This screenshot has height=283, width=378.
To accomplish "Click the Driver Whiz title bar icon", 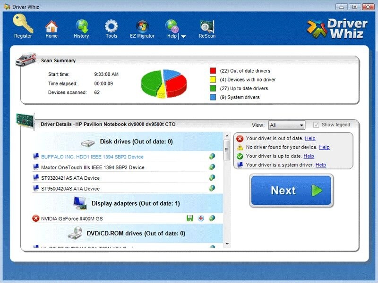I will point(7,7).
